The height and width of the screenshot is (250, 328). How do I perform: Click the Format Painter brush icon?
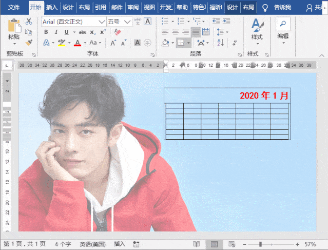click(29, 43)
